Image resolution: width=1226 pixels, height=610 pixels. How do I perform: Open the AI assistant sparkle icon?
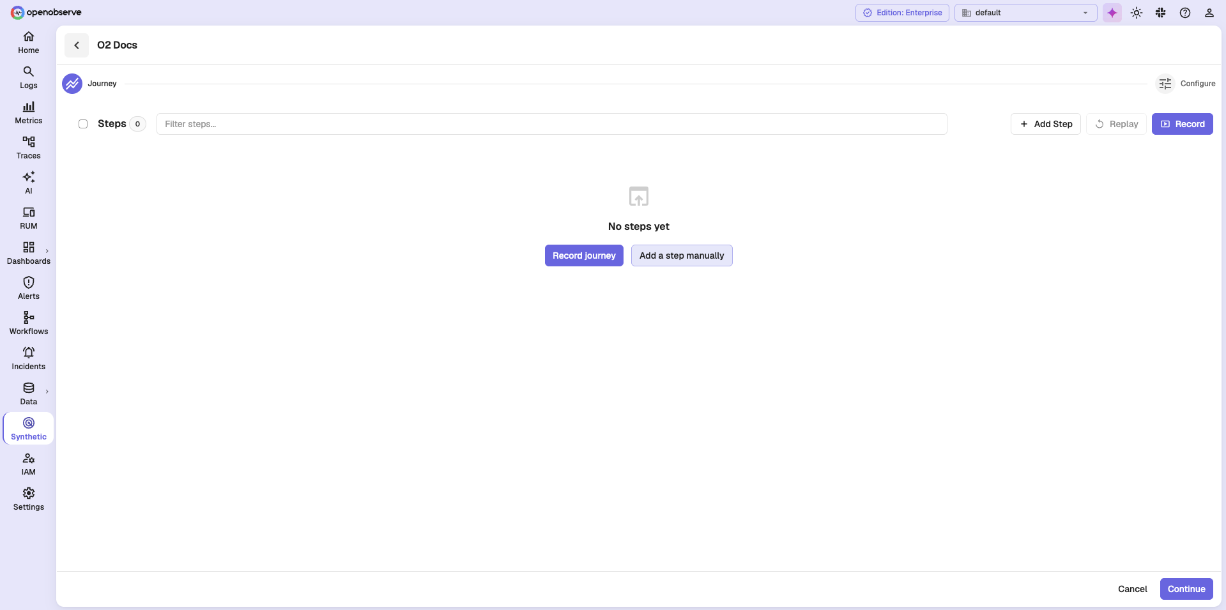1112,13
